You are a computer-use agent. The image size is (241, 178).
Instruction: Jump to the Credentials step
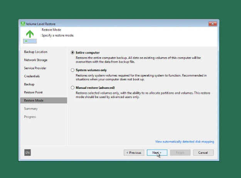pos(32,76)
